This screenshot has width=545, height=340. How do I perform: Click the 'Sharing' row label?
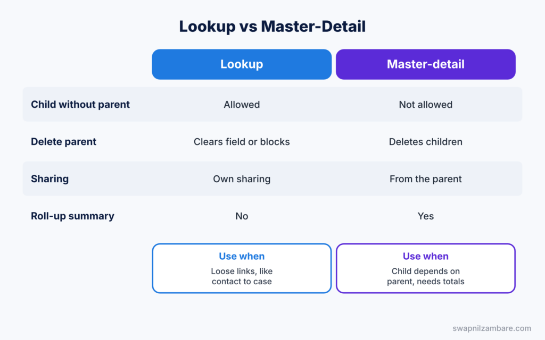[49, 178]
